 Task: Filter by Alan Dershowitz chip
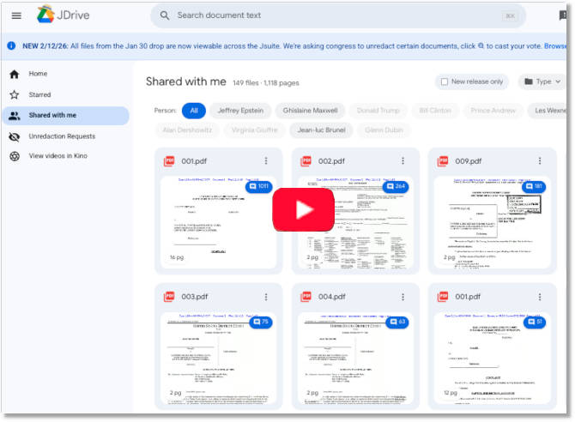(187, 130)
